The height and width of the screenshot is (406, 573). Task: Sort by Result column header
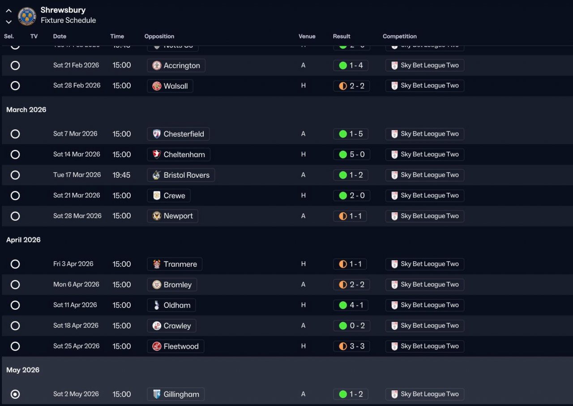(x=342, y=36)
